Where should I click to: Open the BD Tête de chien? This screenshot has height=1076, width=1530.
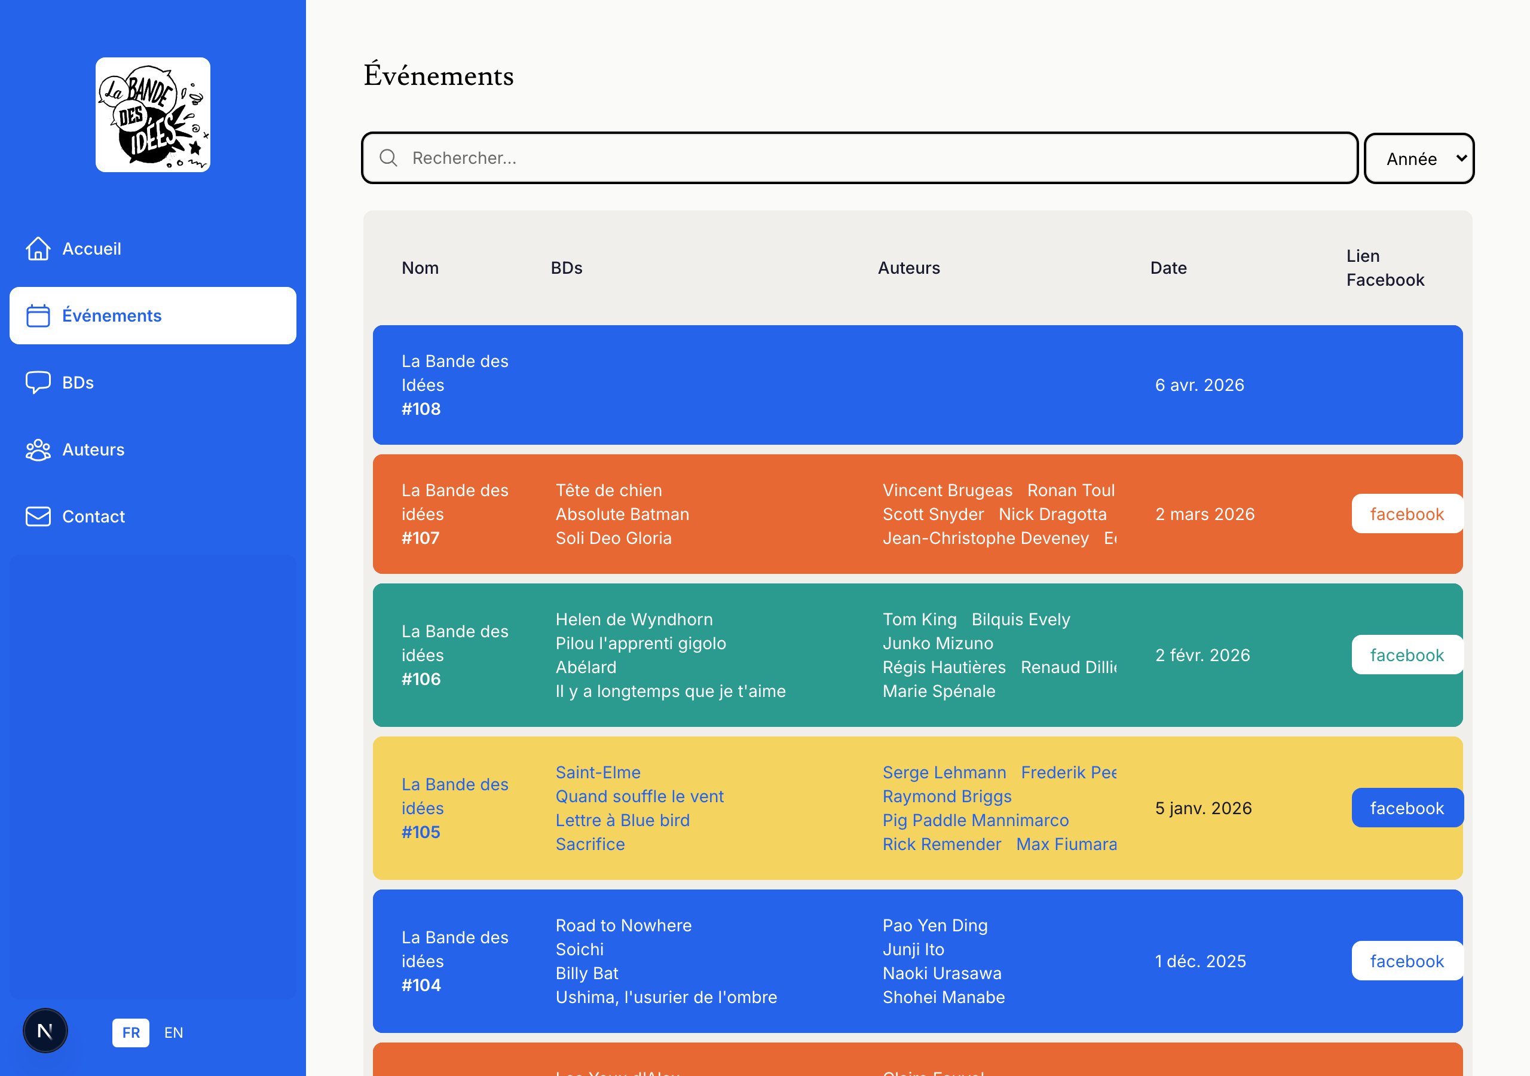point(608,491)
